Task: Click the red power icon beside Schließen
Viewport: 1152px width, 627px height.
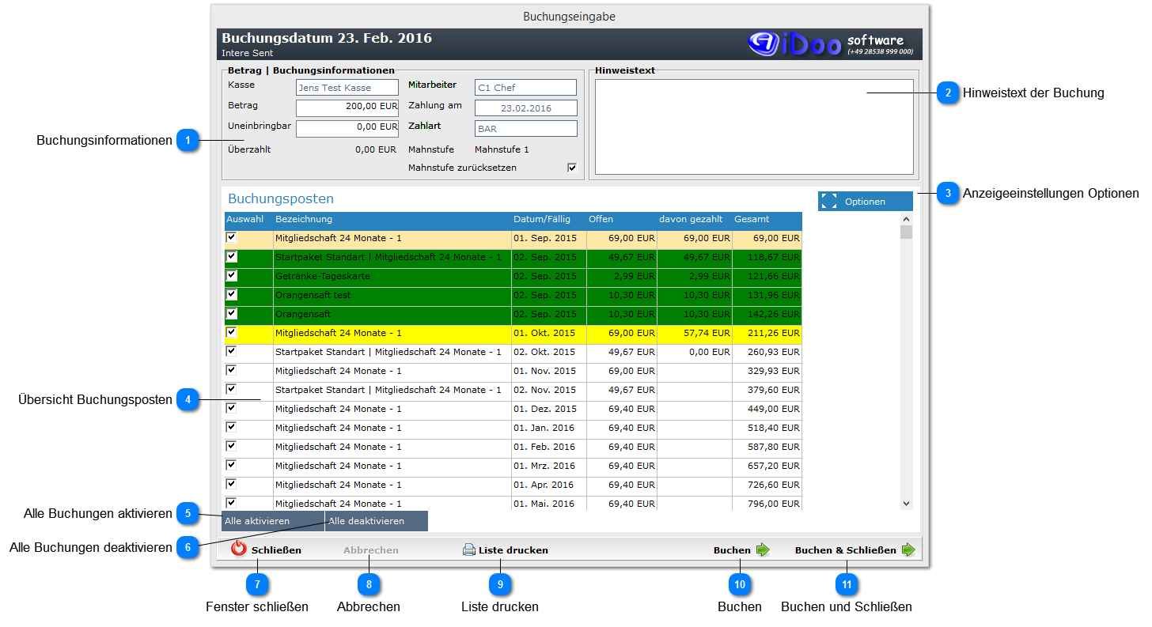Action: click(x=239, y=550)
